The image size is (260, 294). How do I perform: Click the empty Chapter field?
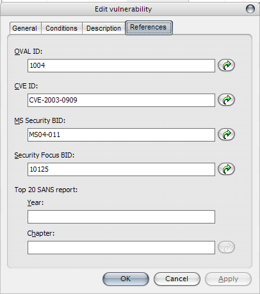pyautogui.click(x=121, y=247)
